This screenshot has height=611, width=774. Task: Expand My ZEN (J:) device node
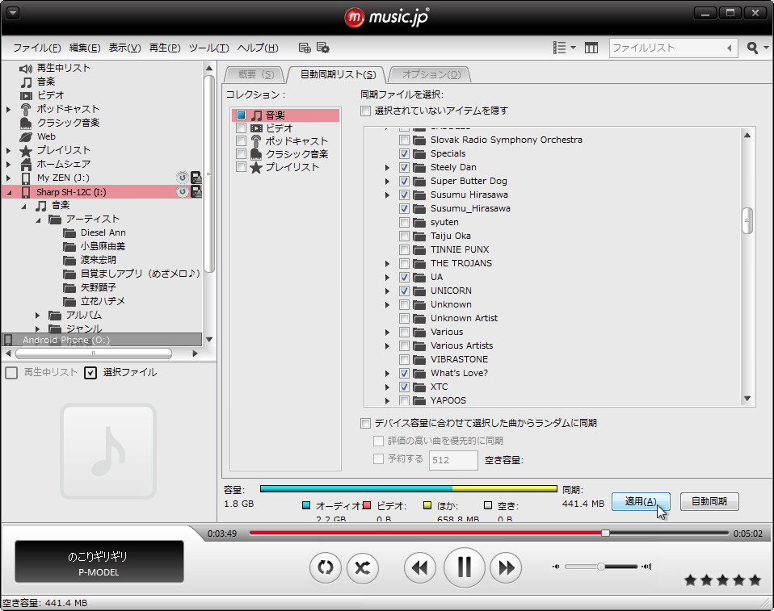8,178
